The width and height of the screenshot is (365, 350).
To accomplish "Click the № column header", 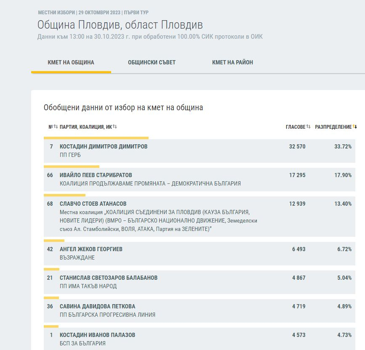I will tap(51, 127).
